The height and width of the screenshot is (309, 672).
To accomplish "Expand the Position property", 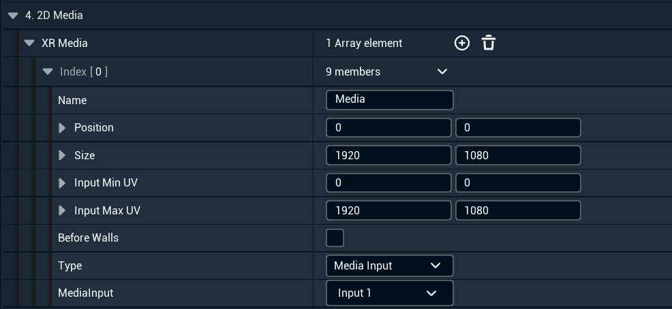I will (x=63, y=128).
